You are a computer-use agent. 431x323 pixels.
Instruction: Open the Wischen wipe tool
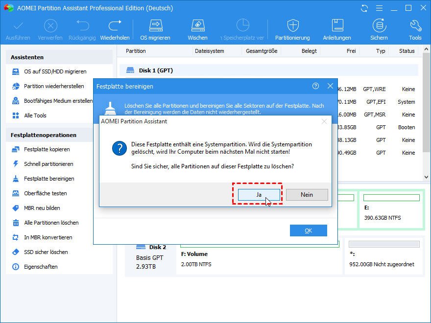pyautogui.click(x=198, y=30)
